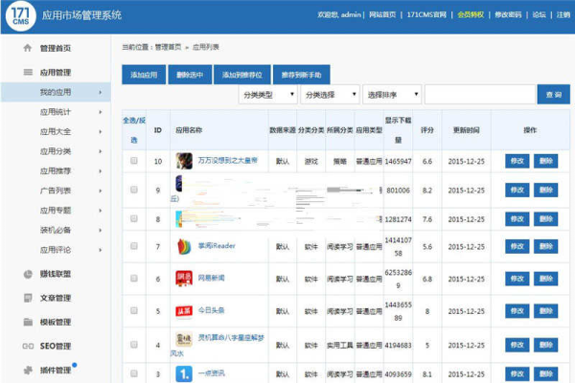Select the checkbox for 掌阅iReader row
Image resolution: width=575 pixels, height=383 pixels.
coord(134,246)
